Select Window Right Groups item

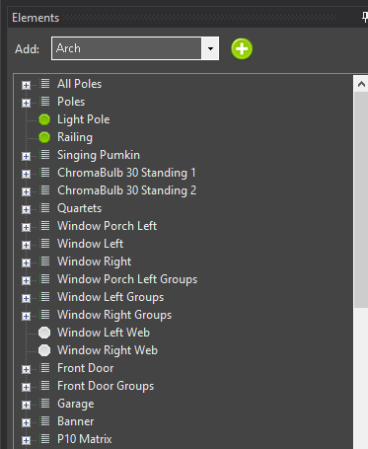point(114,315)
